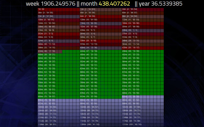
Task: Select the 1212m (101 : '82-'83) cell
Action: tap(143, 125)
